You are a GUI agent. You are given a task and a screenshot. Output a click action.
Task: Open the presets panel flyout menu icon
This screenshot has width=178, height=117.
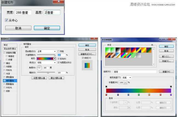click(x=152, y=45)
